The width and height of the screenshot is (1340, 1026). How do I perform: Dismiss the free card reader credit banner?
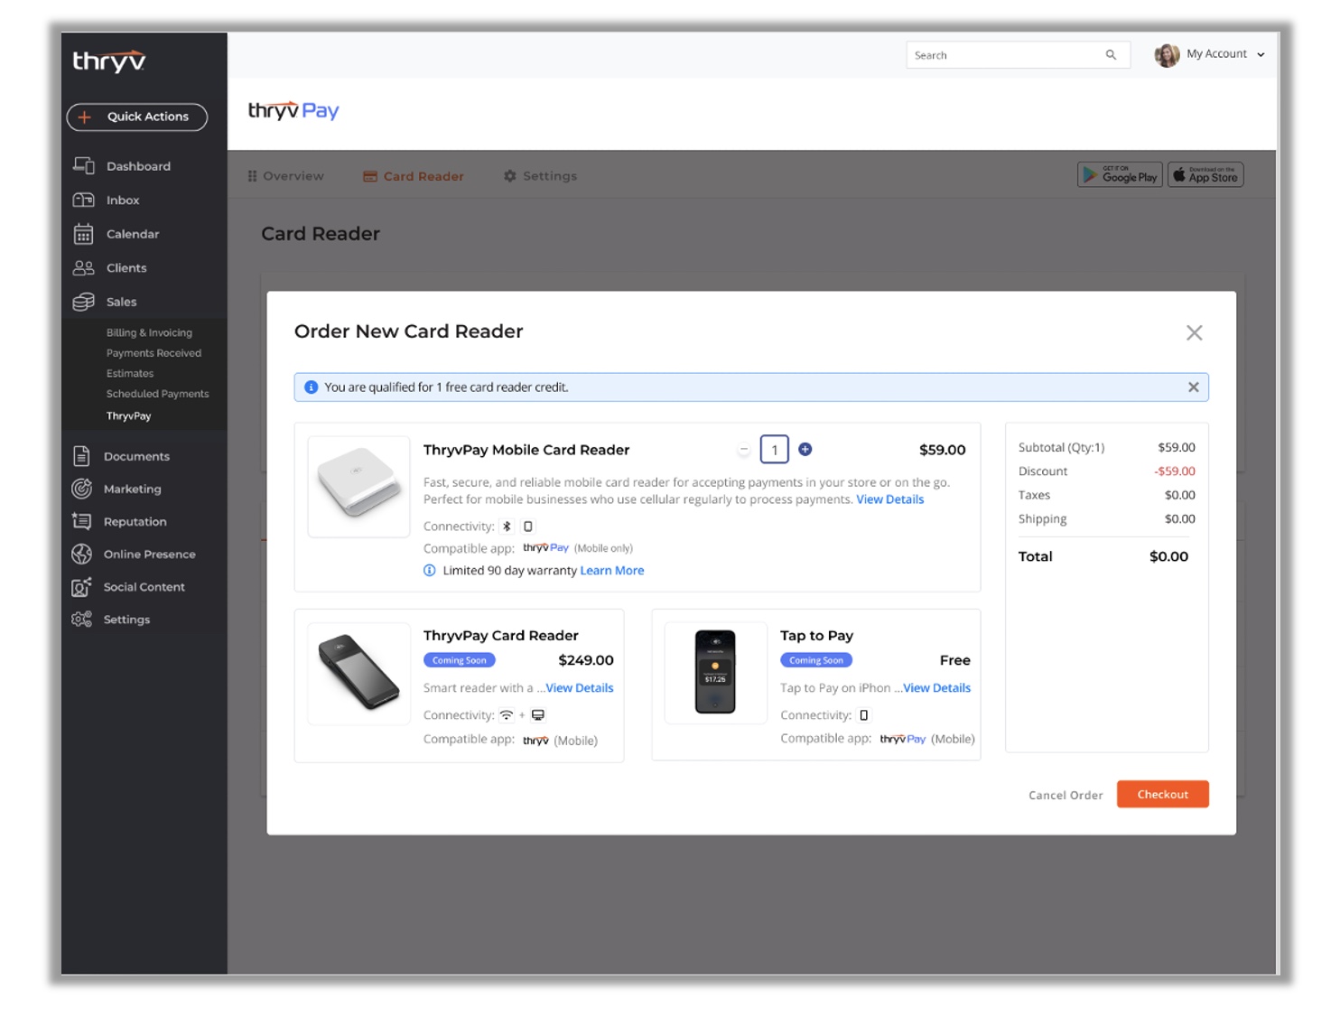point(1193,387)
